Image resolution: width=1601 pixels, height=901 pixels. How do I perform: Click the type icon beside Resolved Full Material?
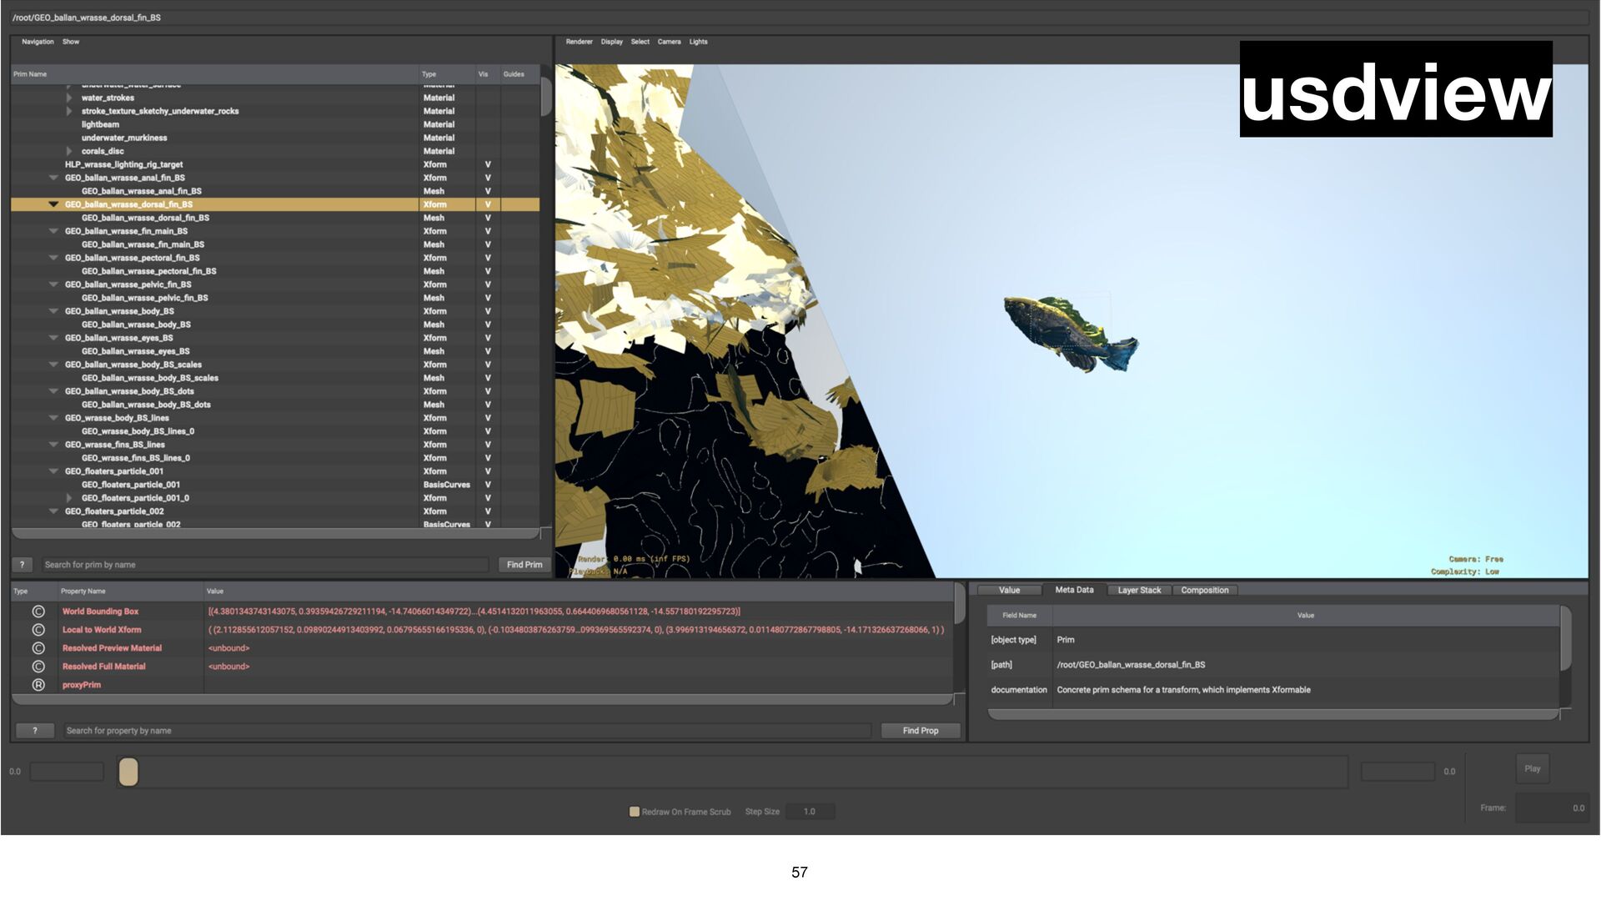pos(38,667)
